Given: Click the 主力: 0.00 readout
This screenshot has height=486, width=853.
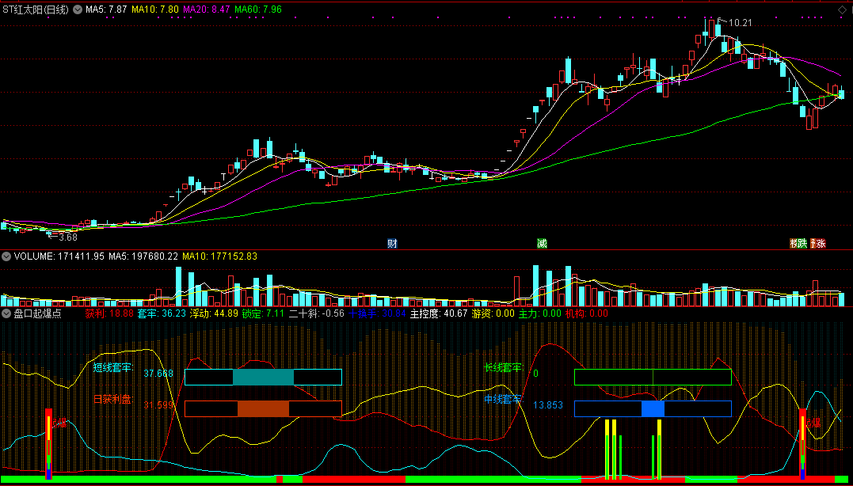Looking at the screenshot, I should (x=539, y=313).
